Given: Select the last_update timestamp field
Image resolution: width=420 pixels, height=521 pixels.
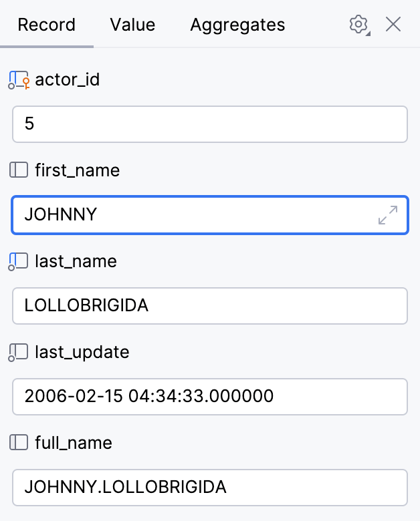Looking at the screenshot, I should pos(209,397).
